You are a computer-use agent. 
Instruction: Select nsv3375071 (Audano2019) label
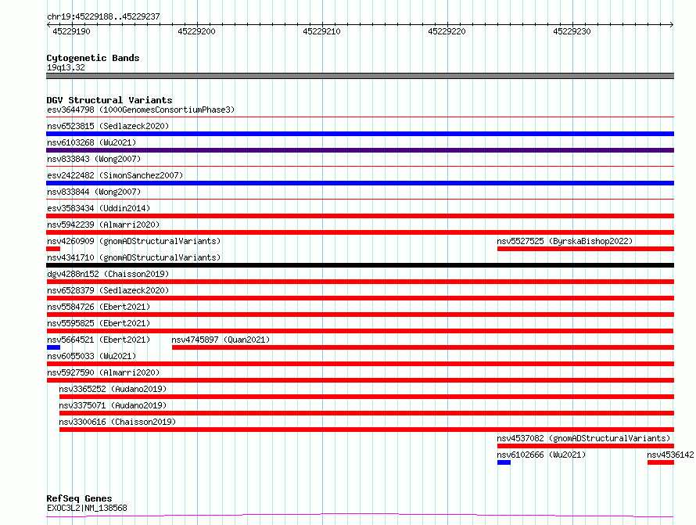[113, 405]
